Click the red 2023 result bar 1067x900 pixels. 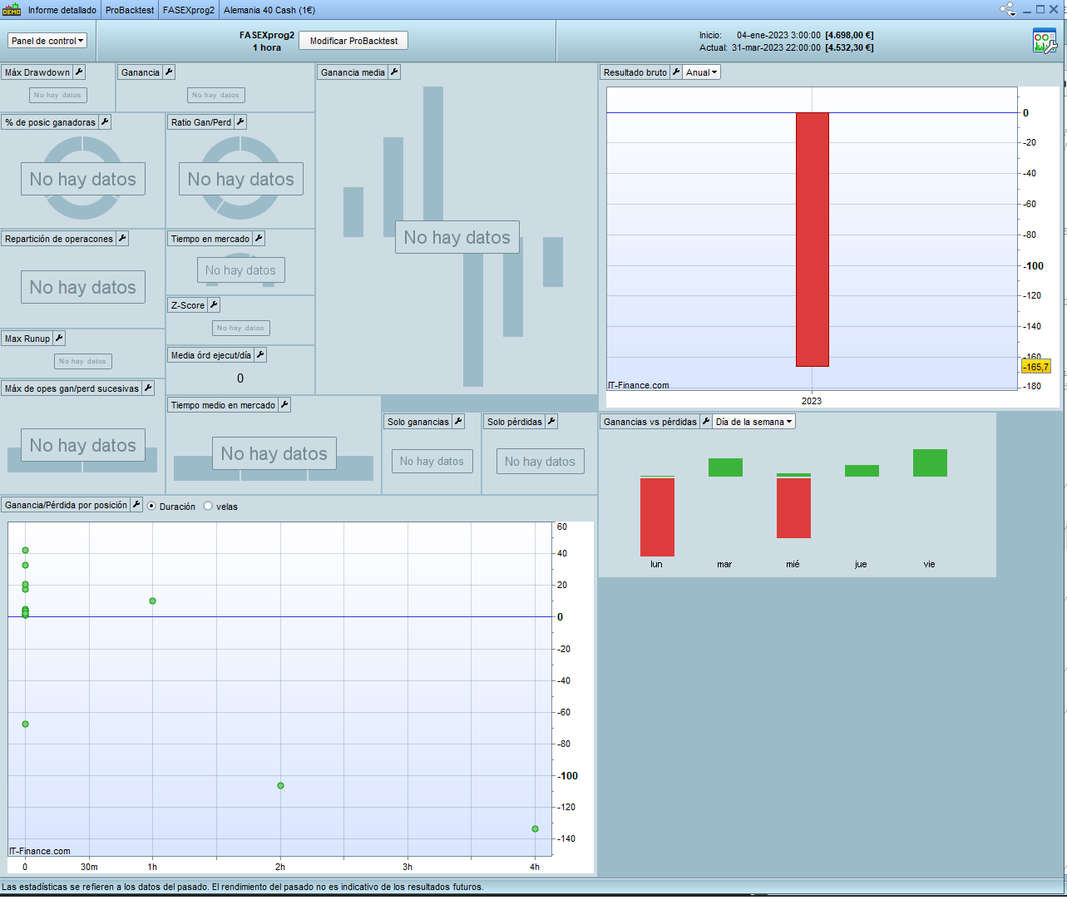[813, 240]
